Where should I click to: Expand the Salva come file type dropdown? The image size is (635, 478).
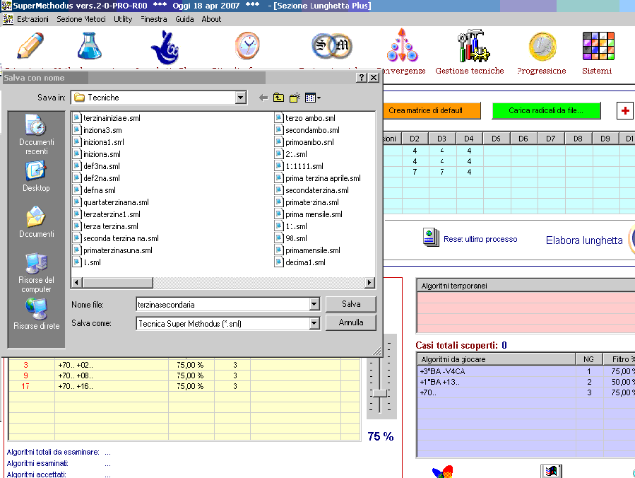314,323
